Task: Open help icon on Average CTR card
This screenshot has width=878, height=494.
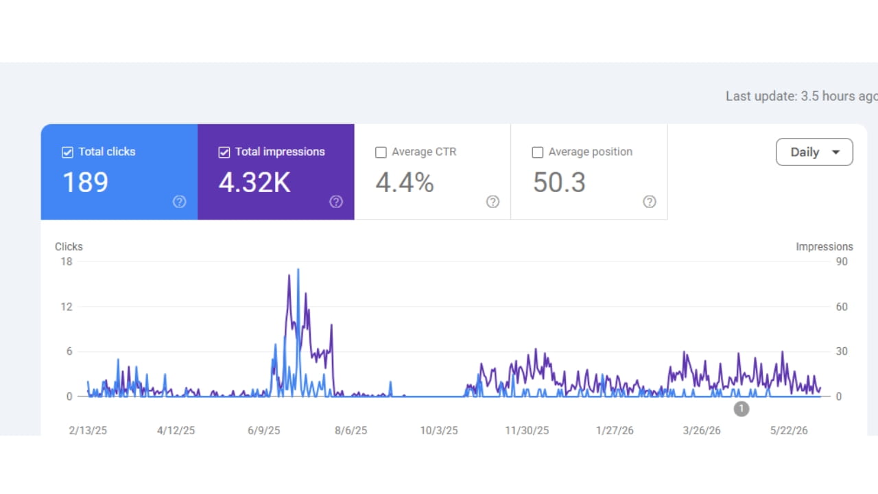Action: (x=493, y=202)
